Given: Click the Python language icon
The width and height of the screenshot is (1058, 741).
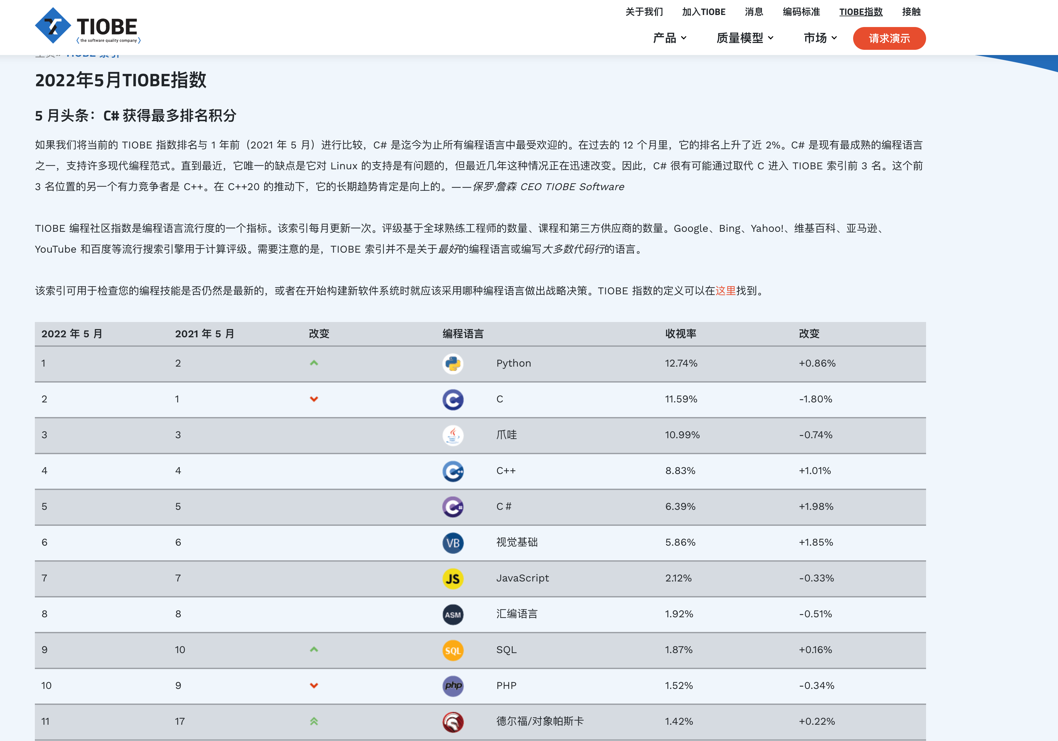Looking at the screenshot, I should (x=452, y=364).
